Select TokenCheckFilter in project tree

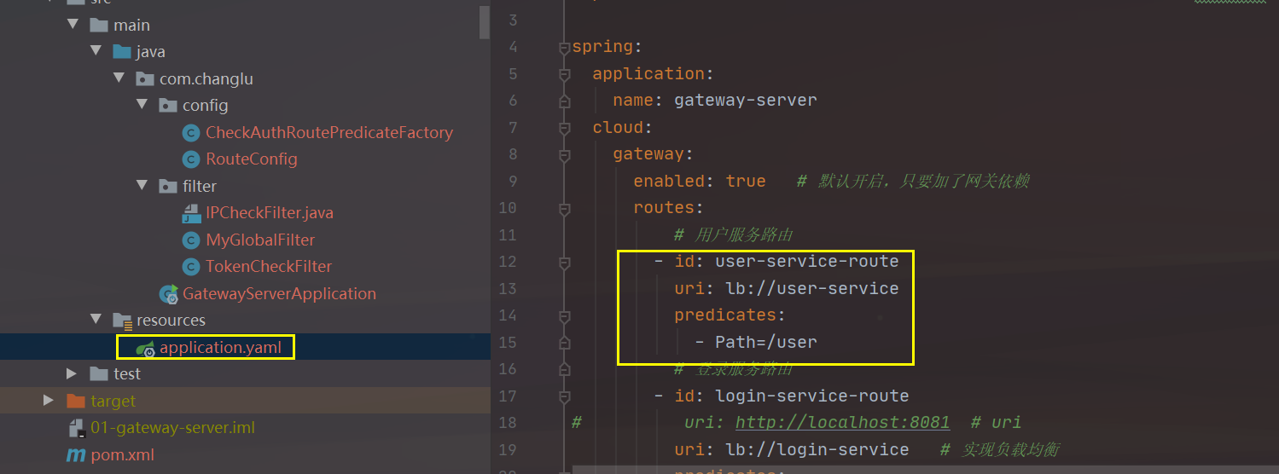[x=269, y=267]
